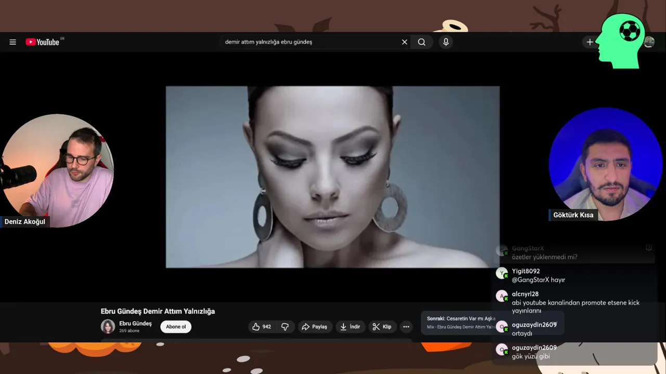This screenshot has width=666, height=374.
Task: Open the three-dot more actions menu
Action: coord(406,327)
